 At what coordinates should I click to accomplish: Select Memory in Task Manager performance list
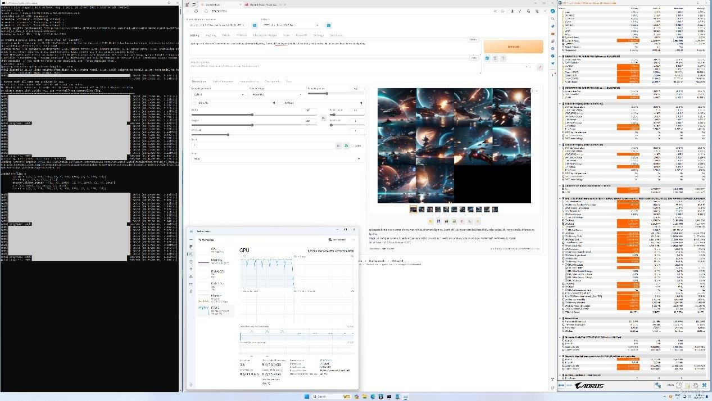pos(215,262)
